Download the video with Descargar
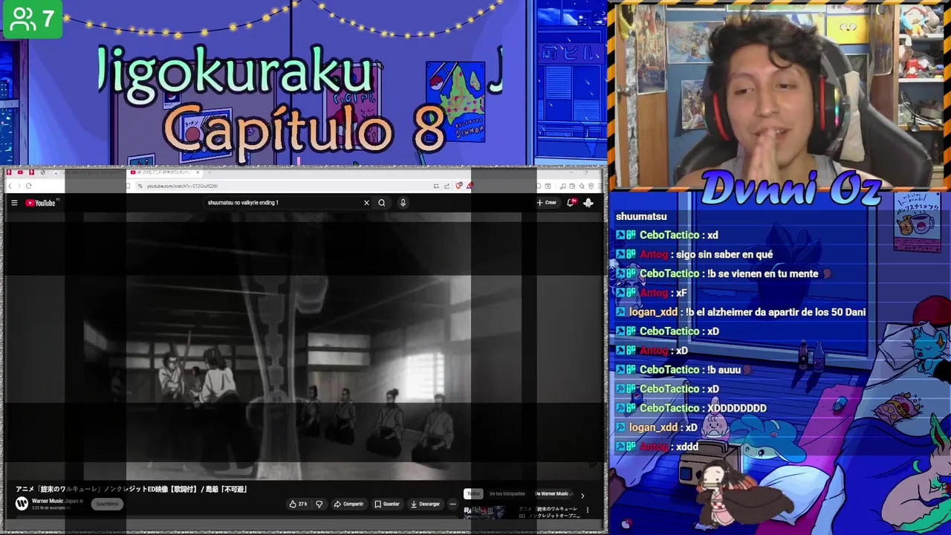This screenshot has height=535, width=951. click(x=425, y=504)
